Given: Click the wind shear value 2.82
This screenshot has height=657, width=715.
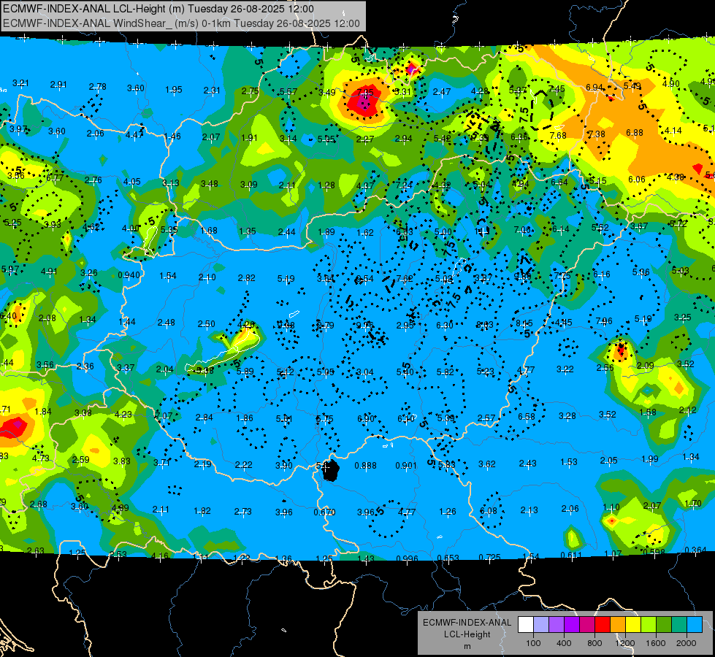Looking at the screenshot, I should [x=246, y=277].
